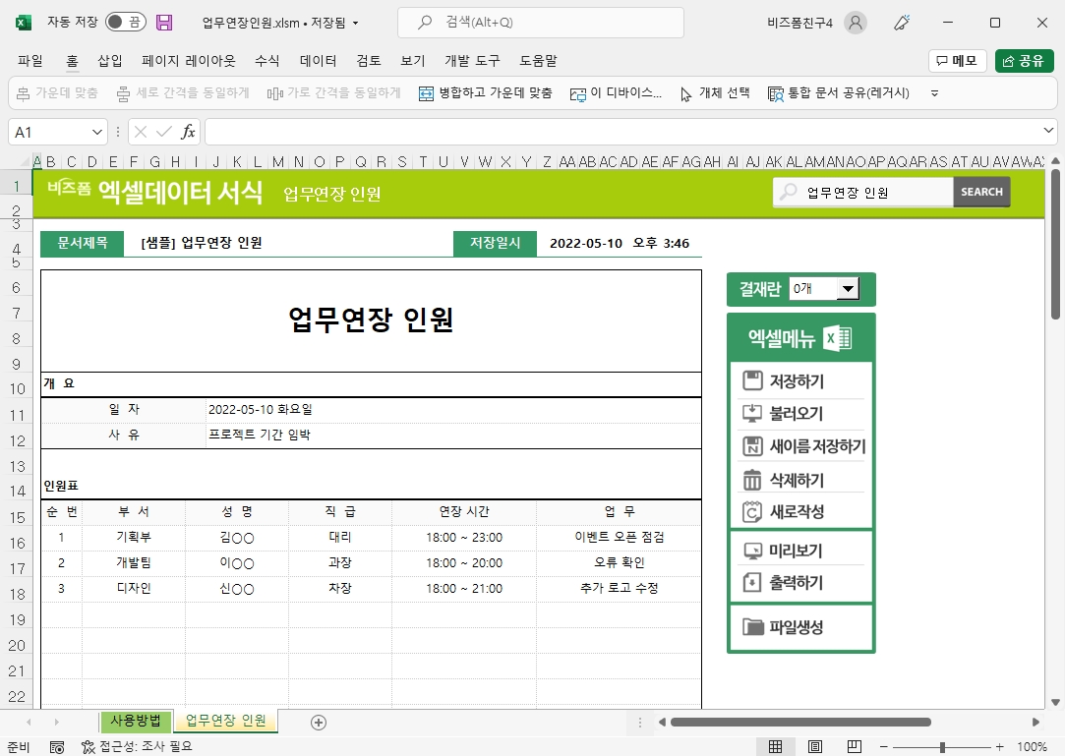The height and width of the screenshot is (756, 1065).
Task: Add a new sheet with plus icon
Action: (318, 722)
